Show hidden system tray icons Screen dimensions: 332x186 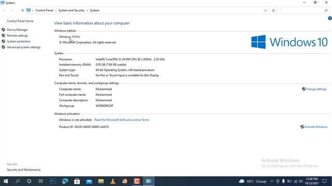pyautogui.click(x=272, y=181)
